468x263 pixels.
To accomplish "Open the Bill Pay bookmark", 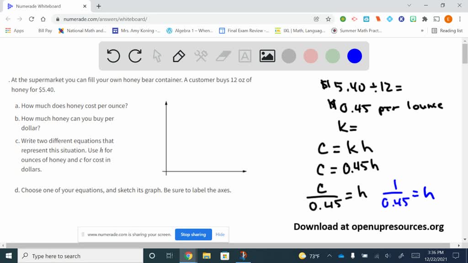I will point(45,31).
